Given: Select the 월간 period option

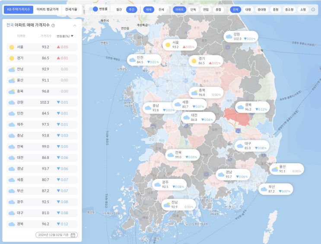Looking at the screenshot, I should [119, 10].
